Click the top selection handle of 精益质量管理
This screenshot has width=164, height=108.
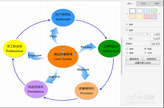[x=63, y=52]
